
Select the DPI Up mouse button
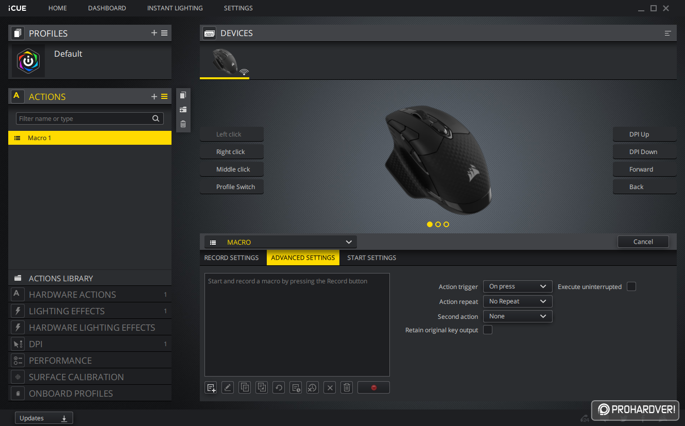tap(644, 134)
